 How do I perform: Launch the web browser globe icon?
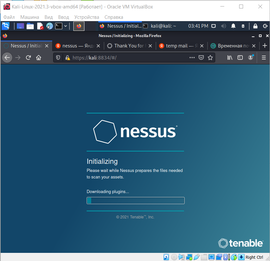click(x=50, y=26)
